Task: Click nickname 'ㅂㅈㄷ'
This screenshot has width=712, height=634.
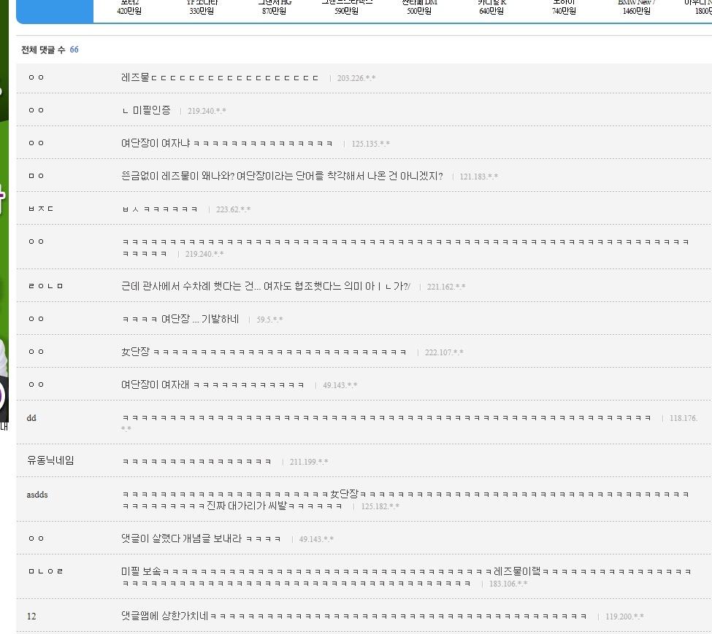Action: tap(41, 209)
